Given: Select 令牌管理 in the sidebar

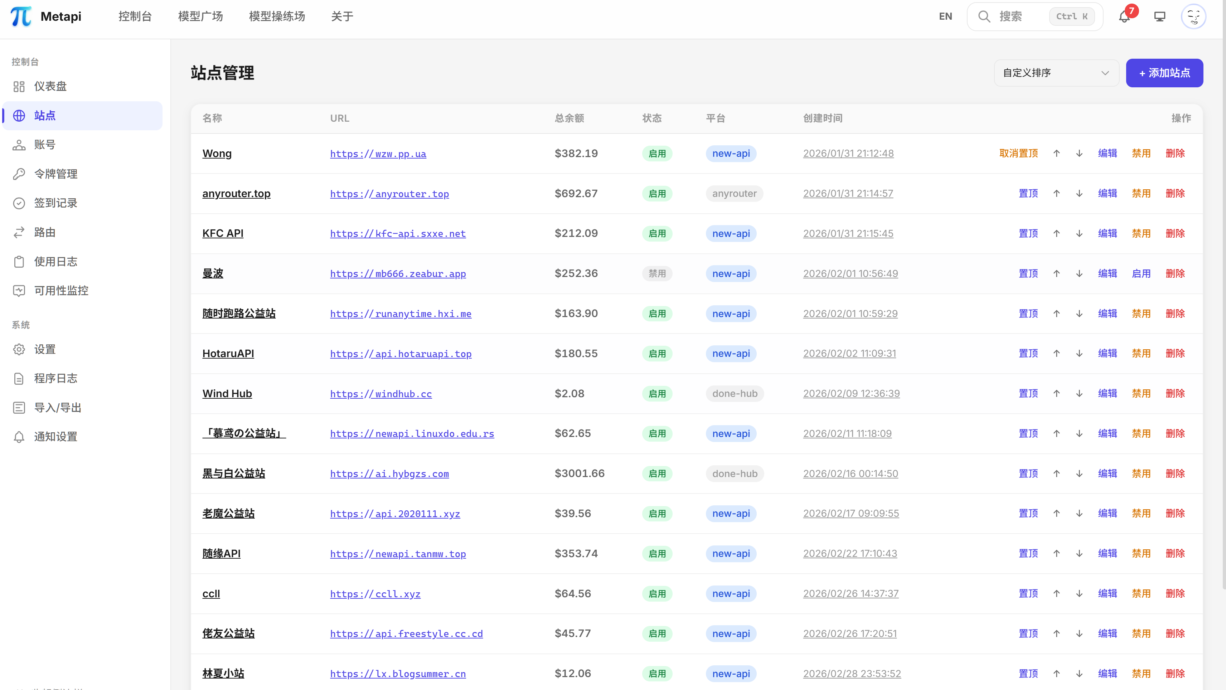Looking at the screenshot, I should point(56,174).
